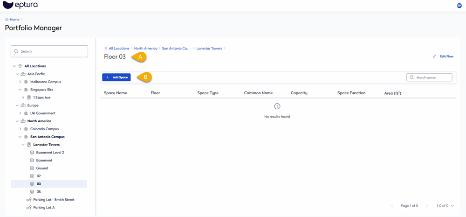Click the Capacity column header
The height and width of the screenshot is (217, 466).
click(x=299, y=93)
